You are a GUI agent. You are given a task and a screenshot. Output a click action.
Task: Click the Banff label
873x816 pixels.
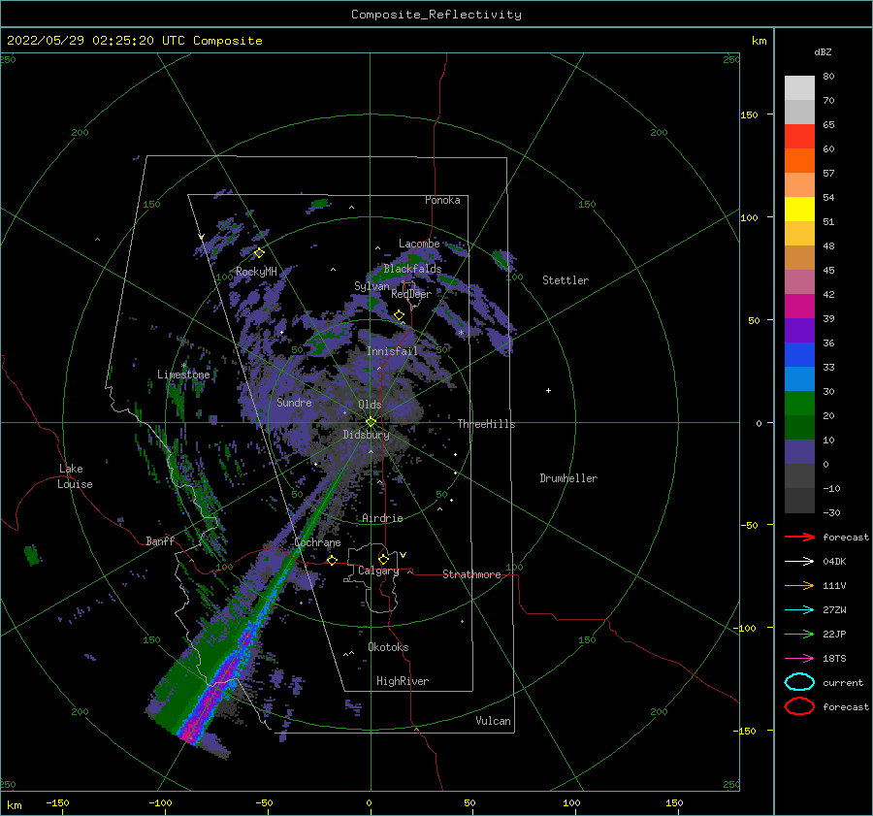coord(160,540)
